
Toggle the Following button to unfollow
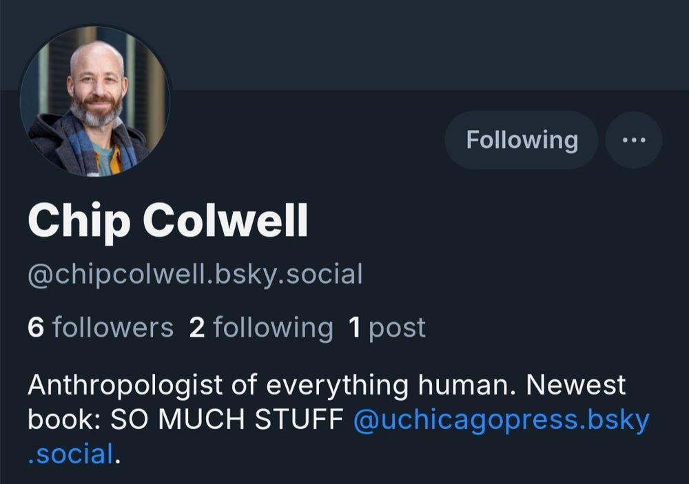click(522, 140)
